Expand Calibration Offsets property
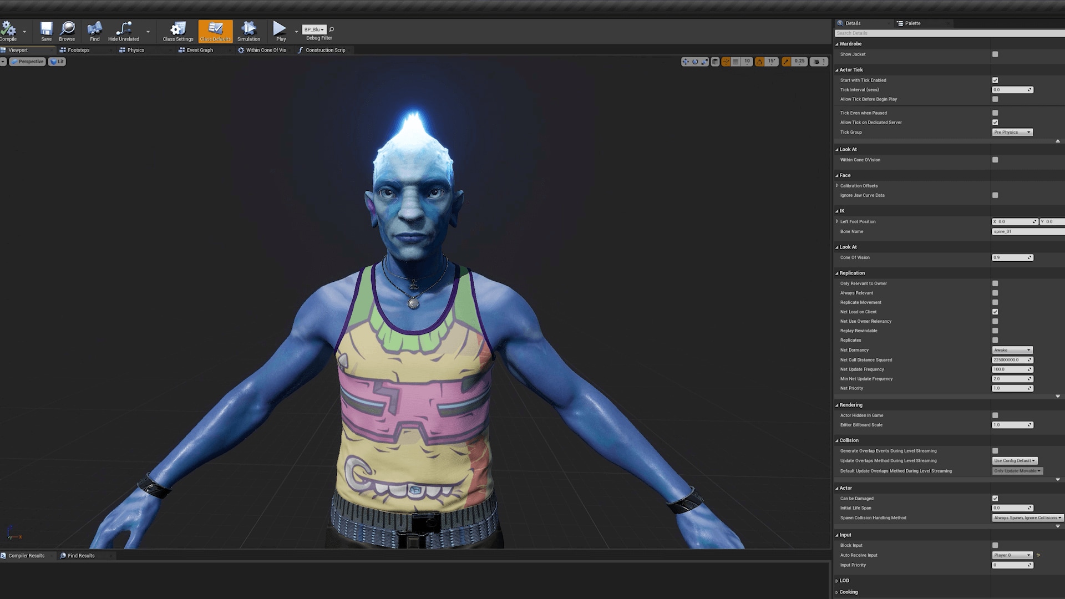This screenshot has width=1065, height=599. click(837, 186)
